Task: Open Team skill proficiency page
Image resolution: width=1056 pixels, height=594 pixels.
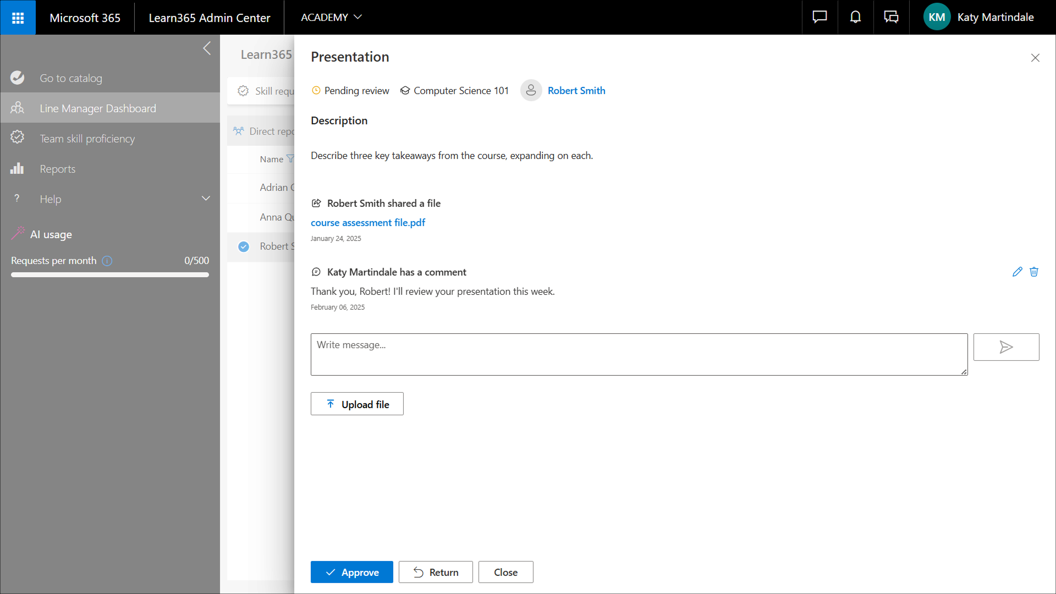Action: (87, 139)
